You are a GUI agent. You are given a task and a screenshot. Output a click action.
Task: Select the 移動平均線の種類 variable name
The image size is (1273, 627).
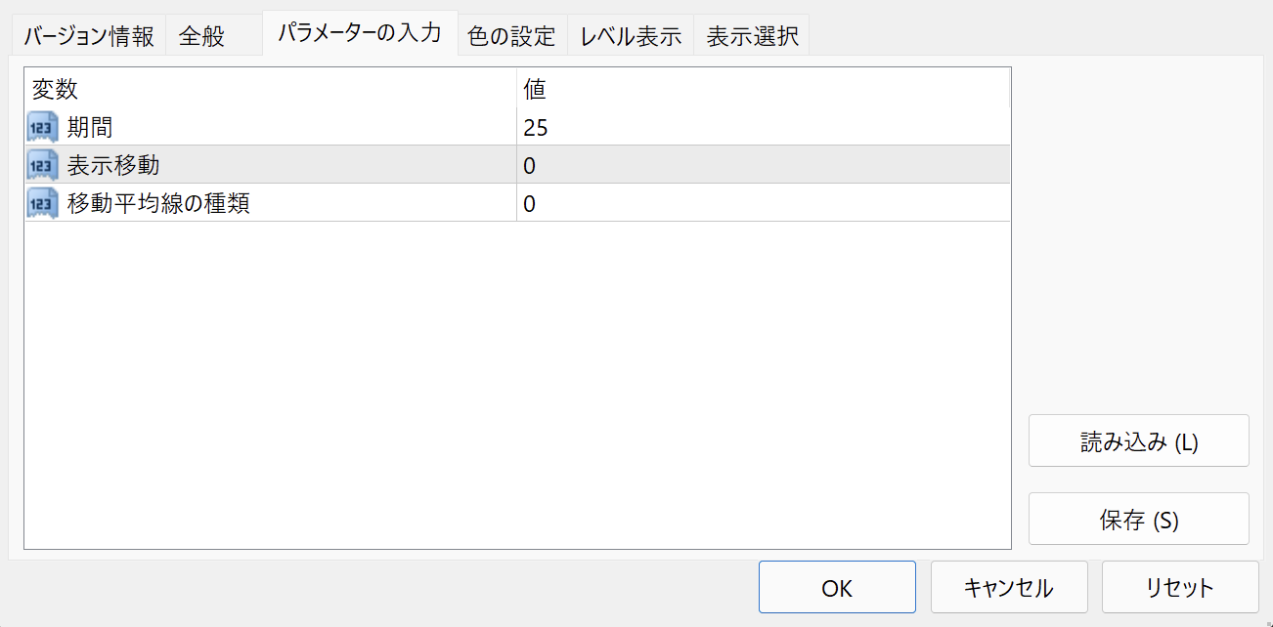(158, 203)
